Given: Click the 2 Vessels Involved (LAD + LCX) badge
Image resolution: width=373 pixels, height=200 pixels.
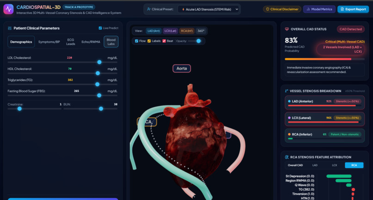Looking at the screenshot, I should pos(341,49).
